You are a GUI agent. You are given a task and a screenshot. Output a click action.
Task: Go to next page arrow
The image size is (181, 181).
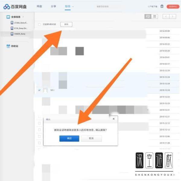point(173,17)
